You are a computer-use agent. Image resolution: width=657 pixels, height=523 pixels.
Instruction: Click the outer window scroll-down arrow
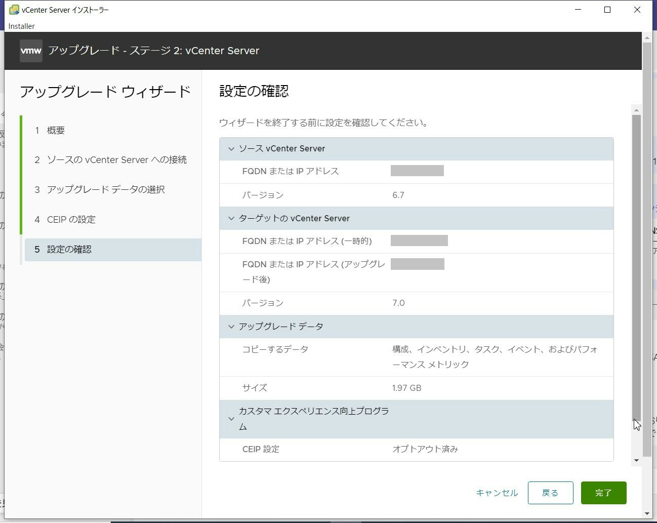pyautogui.click(x=647, y=513)
